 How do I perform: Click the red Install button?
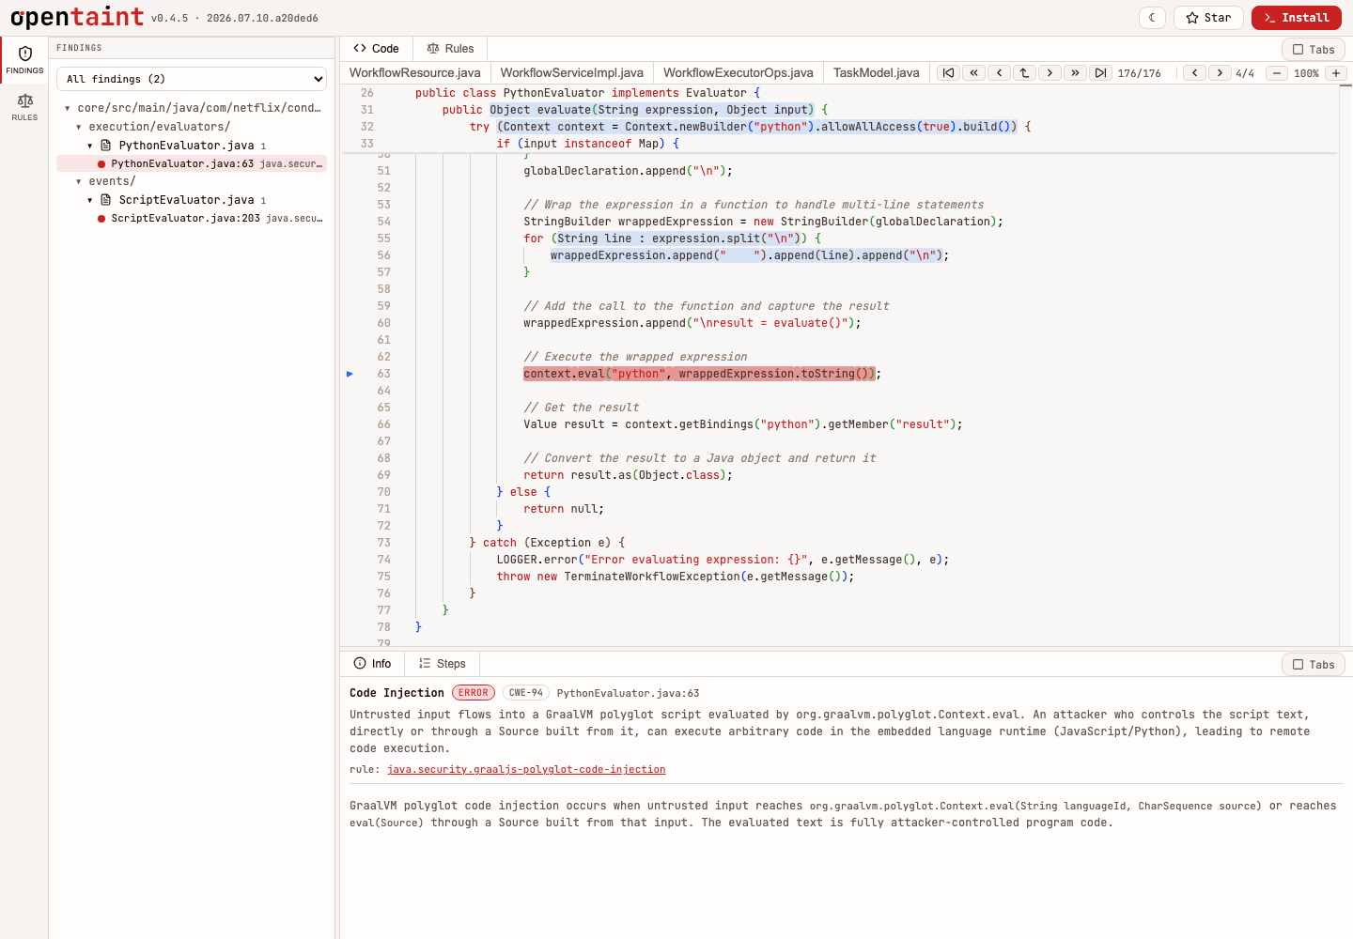pos(1297,18)
